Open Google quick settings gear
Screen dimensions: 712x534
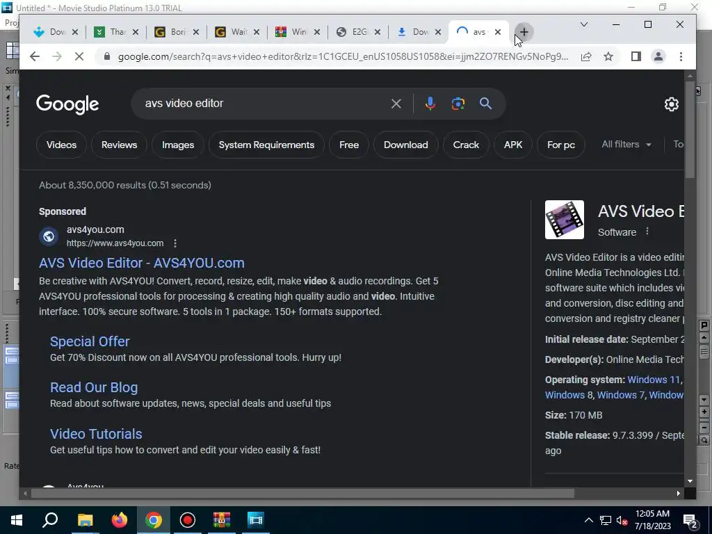coord(671,104)
